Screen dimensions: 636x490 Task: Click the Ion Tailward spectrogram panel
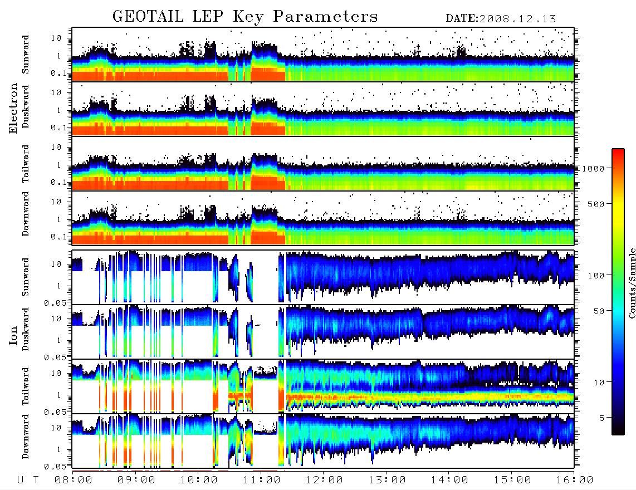click(323, 386)
